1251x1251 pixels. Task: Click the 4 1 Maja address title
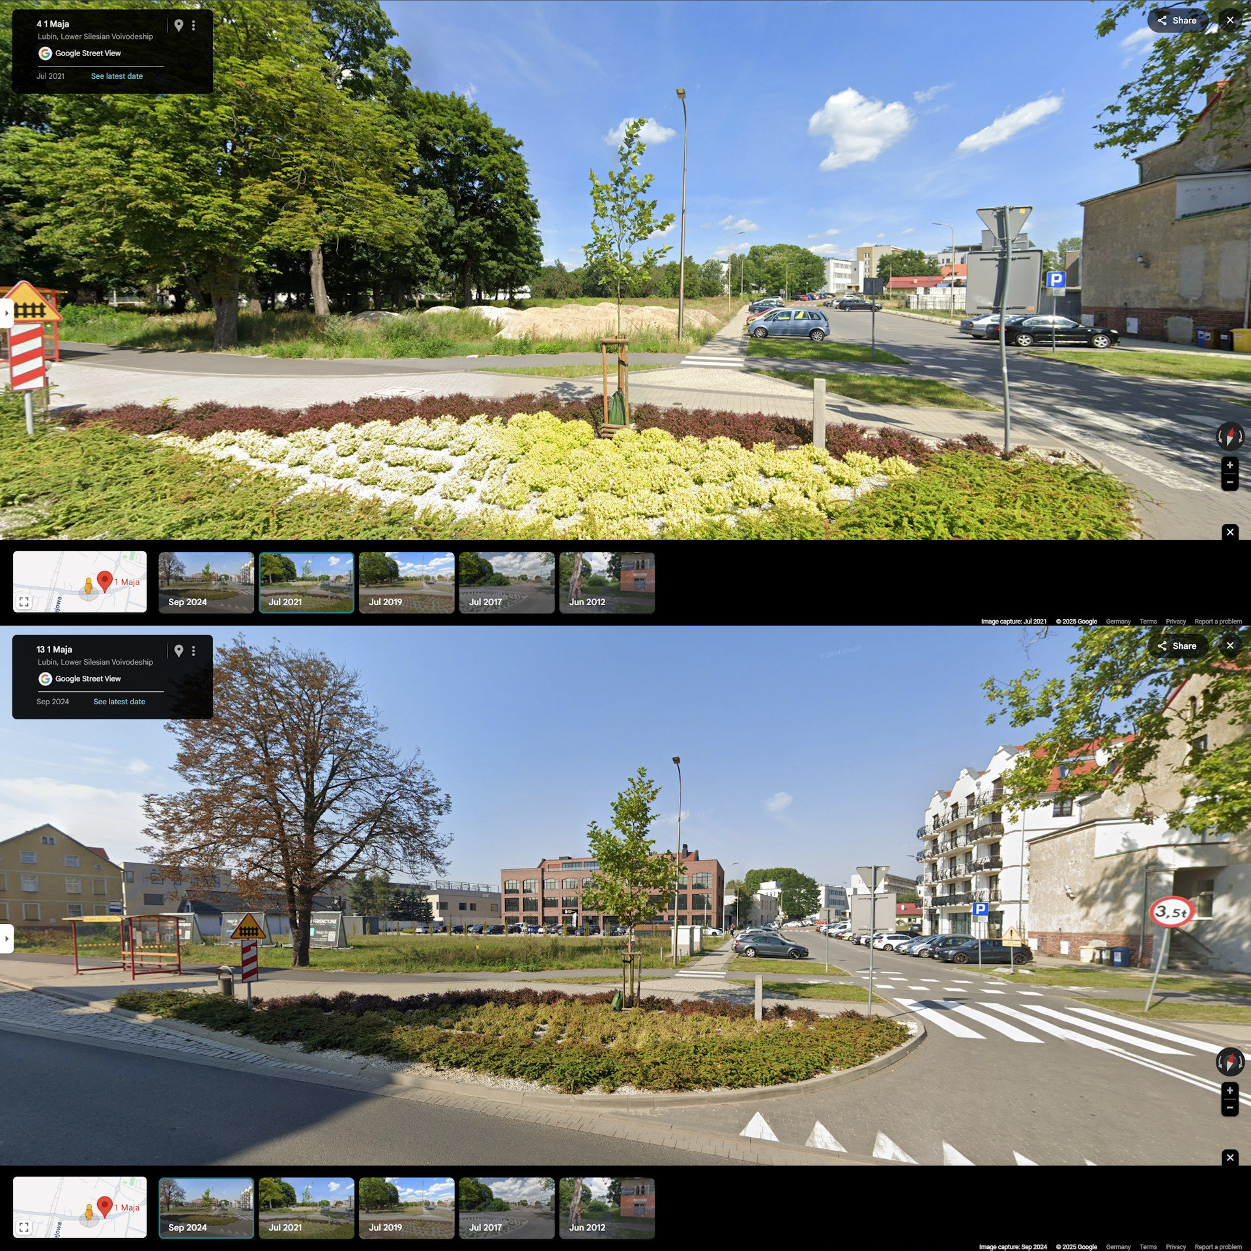[x=53, y=24]
